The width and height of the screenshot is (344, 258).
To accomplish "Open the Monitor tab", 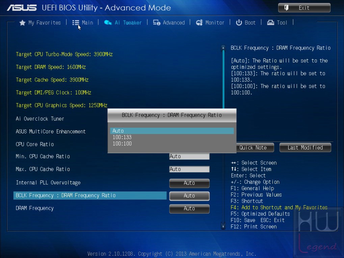I will coord(210,23).
